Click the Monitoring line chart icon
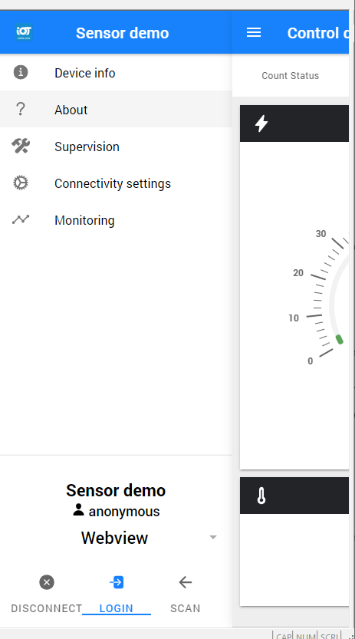Image resolution: width=355 pixels, height=639 pixels. pyautogui.click(x=21, y=219)
